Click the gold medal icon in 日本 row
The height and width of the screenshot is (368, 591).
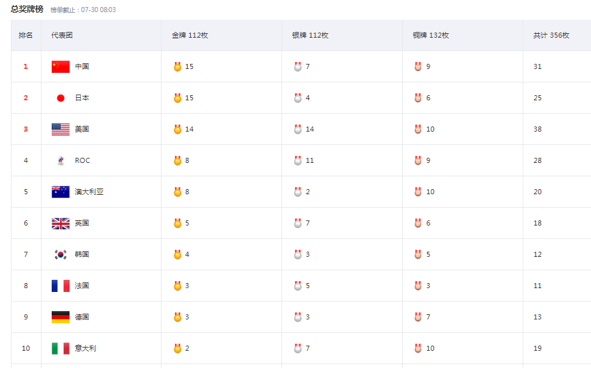[x=177, y=98]
